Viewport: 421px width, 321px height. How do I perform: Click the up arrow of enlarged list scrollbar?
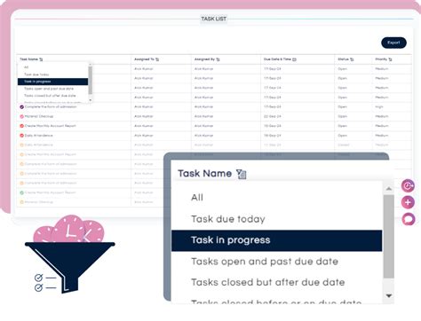tap(389, 189)
